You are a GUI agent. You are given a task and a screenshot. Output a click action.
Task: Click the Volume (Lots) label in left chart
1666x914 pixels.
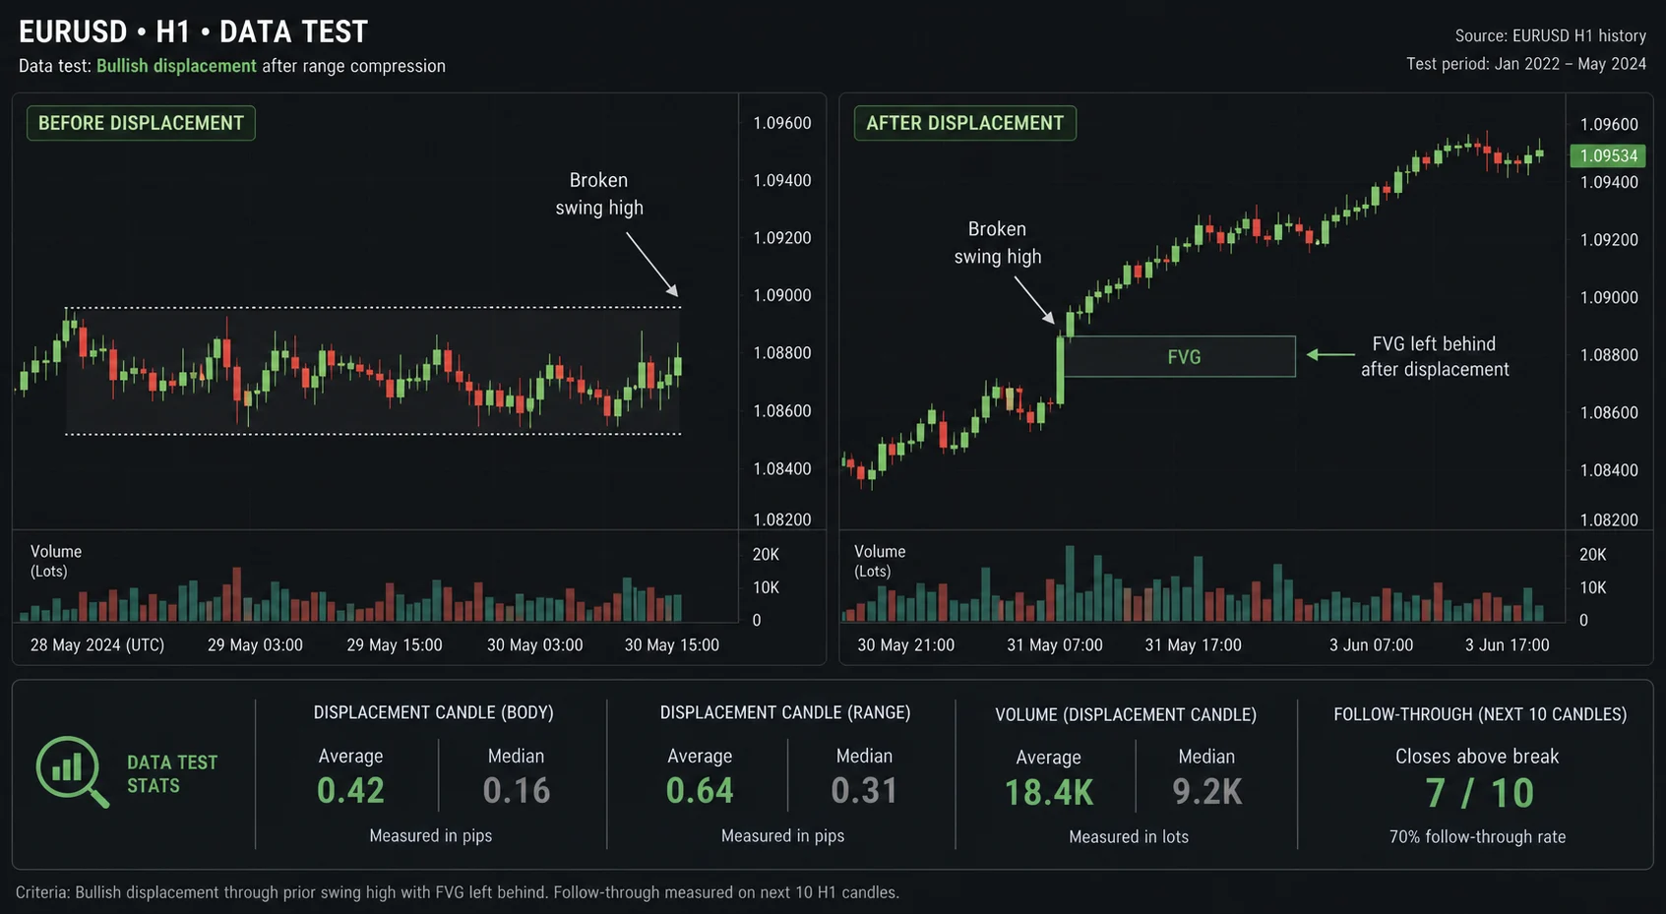[x=55, y=561]
